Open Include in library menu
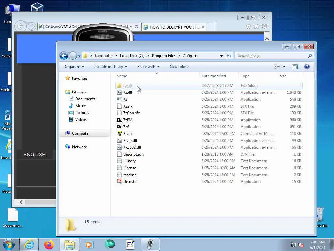This screenshot has height=251, width=334. [x=111, y=67]
